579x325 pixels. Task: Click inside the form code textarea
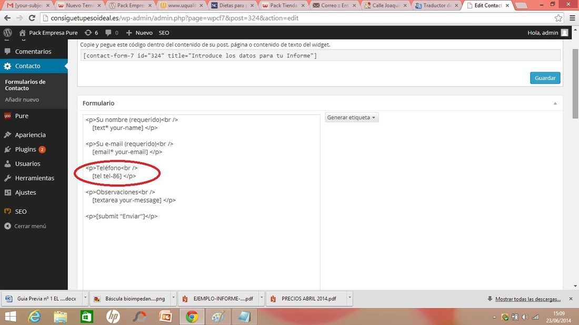[201, 202]
